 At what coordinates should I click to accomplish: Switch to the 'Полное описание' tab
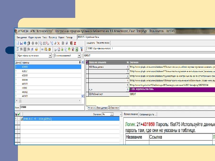pyautogui.click(x=131, y=114)
